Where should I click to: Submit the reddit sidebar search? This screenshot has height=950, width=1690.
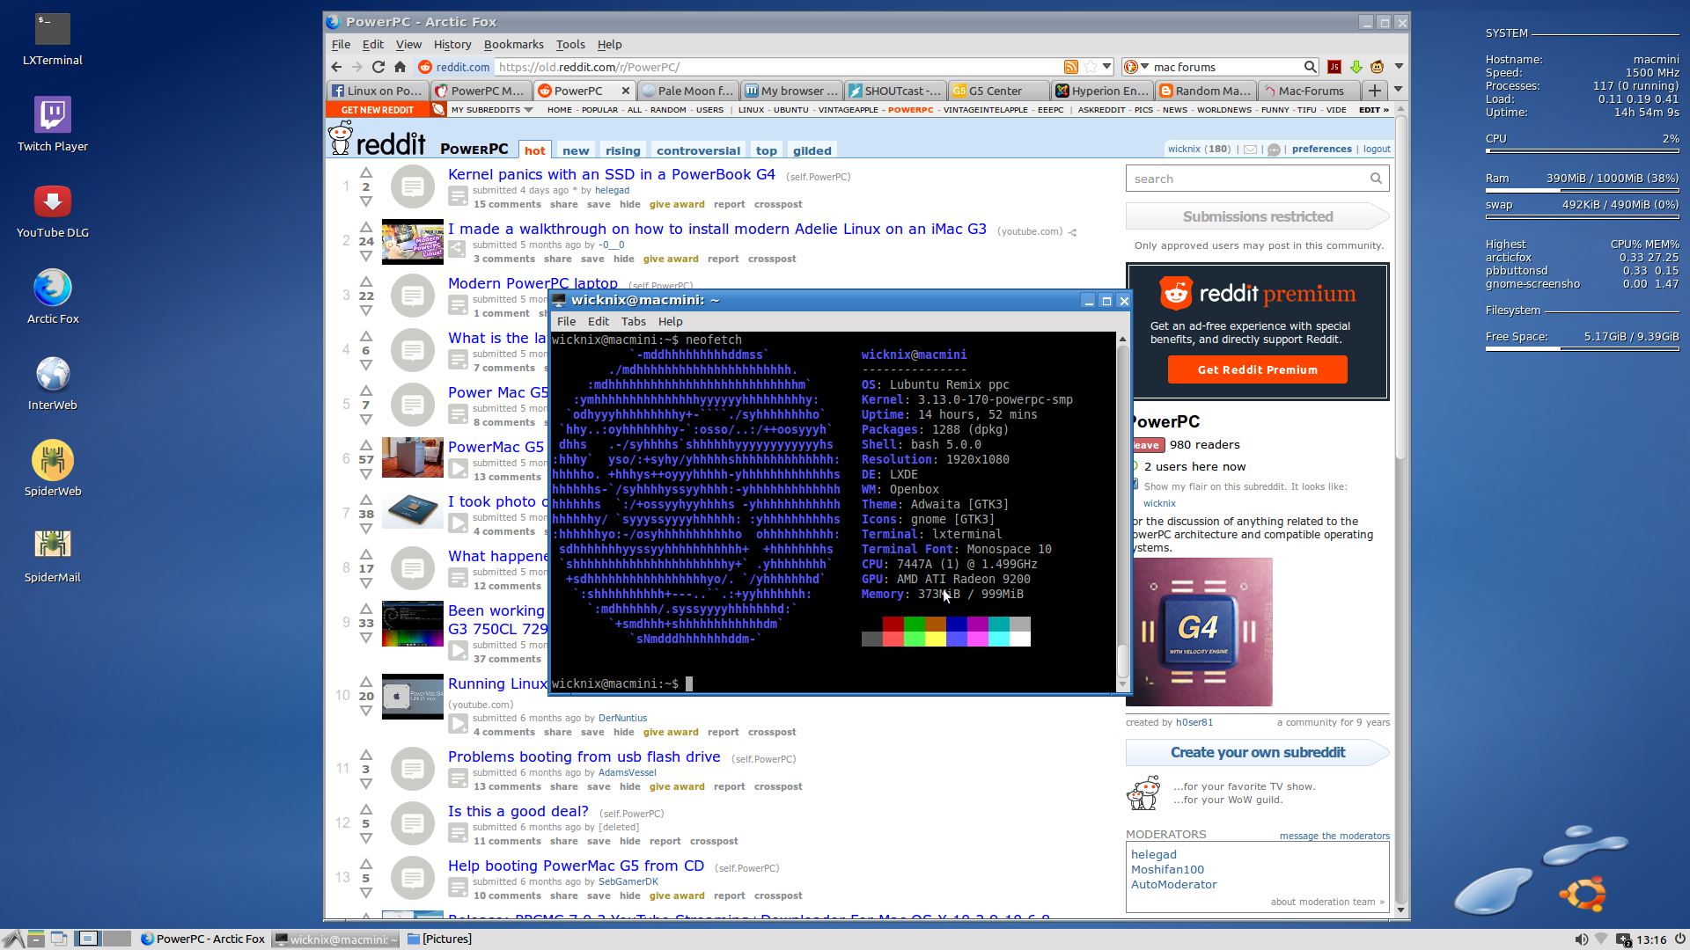[1376, 179]
